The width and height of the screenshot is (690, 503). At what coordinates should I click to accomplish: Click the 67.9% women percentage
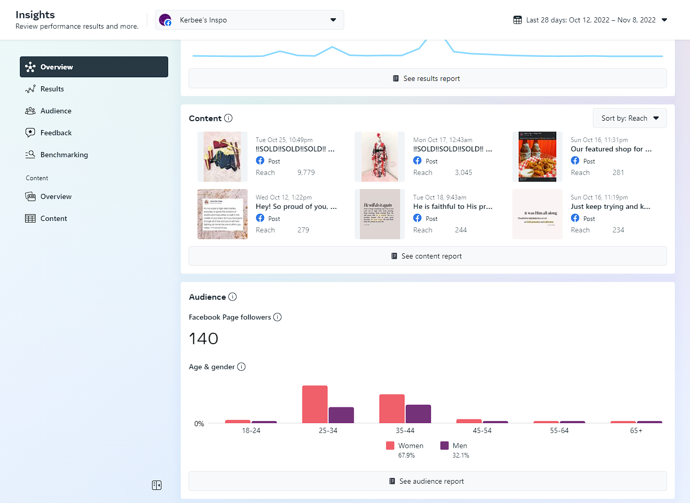pyautogui.click(x=406, y=455)
